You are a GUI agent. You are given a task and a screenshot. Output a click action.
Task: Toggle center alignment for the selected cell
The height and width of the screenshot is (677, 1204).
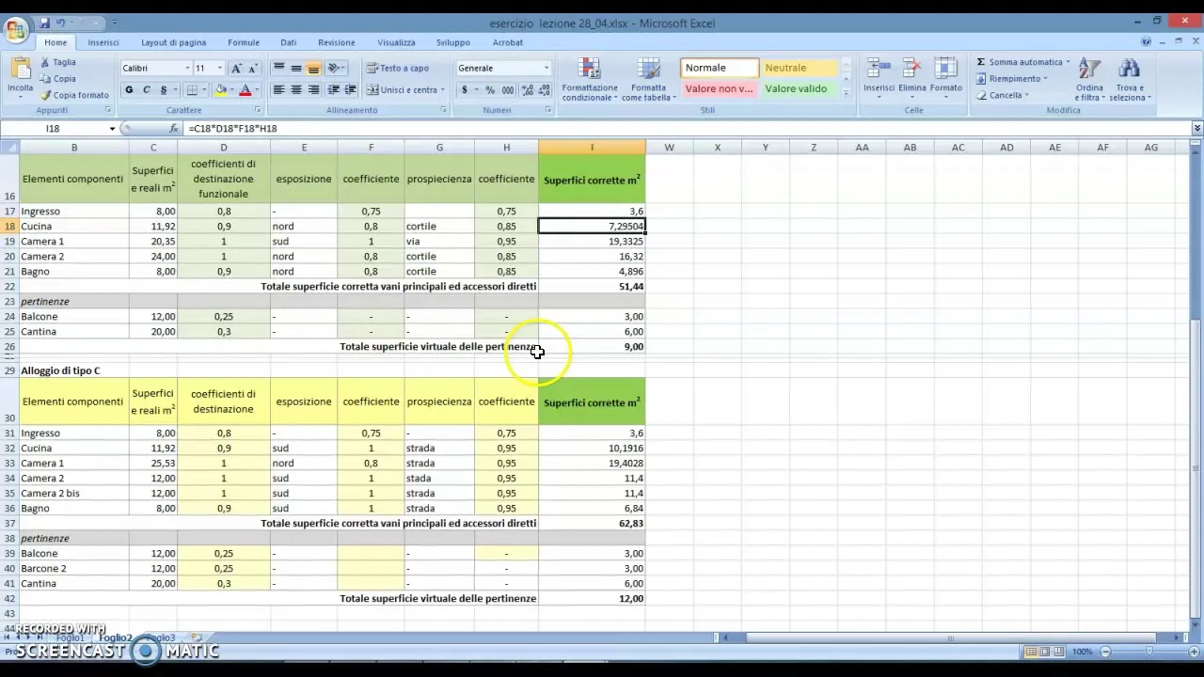point(296,89)
